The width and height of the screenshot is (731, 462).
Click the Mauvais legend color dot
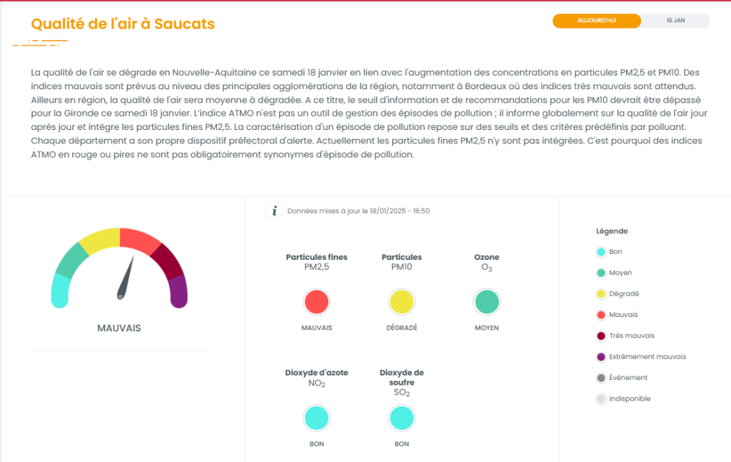click(601, 315)
